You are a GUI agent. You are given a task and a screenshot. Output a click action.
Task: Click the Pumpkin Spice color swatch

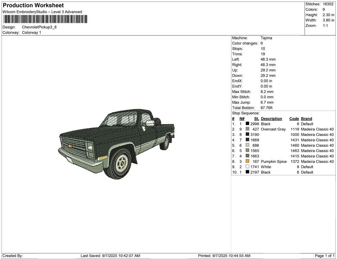pos(247,161)
